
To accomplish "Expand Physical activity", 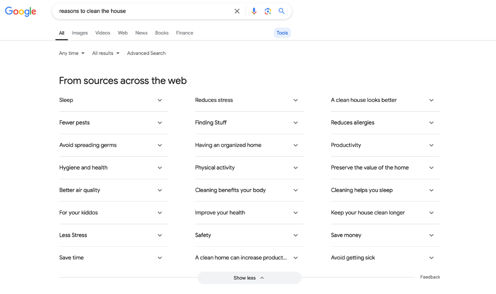I will [x=249, y=168].
